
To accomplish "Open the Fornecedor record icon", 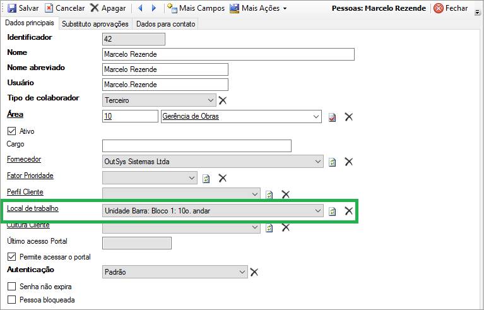I will point(333,162).
